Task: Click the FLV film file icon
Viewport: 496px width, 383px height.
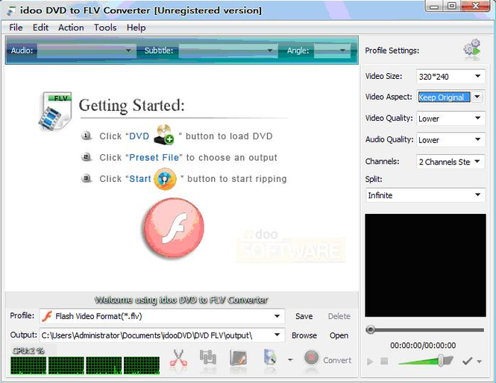Action: point(56,111)
